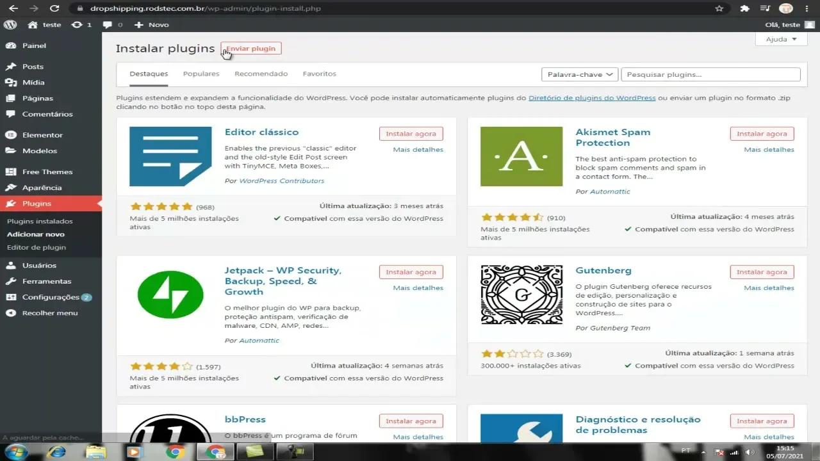This screenshot has height=461, width=820.
Task: Expand the Ajuda dropdown
Action: 780,39
